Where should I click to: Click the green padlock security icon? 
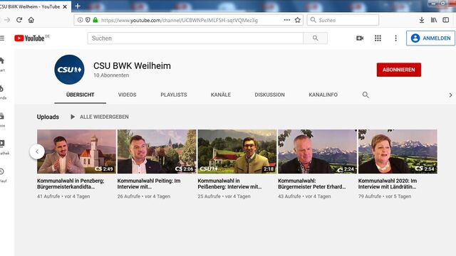pyautogui.click(x=95, y=20)
